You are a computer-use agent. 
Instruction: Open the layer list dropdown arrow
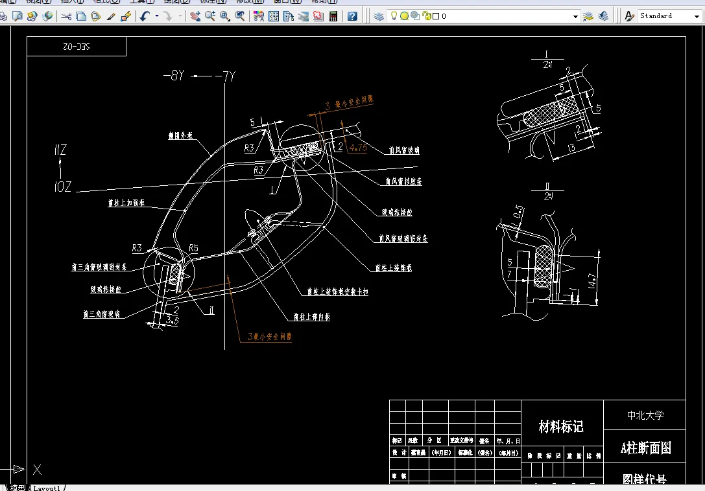[575, 17]
